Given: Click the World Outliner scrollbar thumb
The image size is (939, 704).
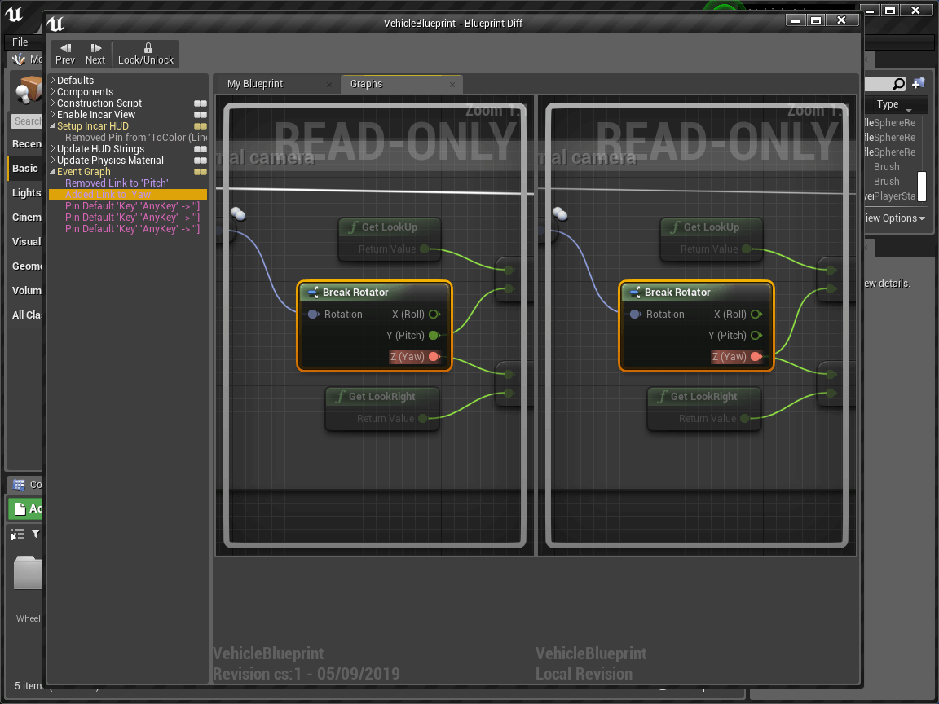Looking at the screenshot, I should coord(922,187).
